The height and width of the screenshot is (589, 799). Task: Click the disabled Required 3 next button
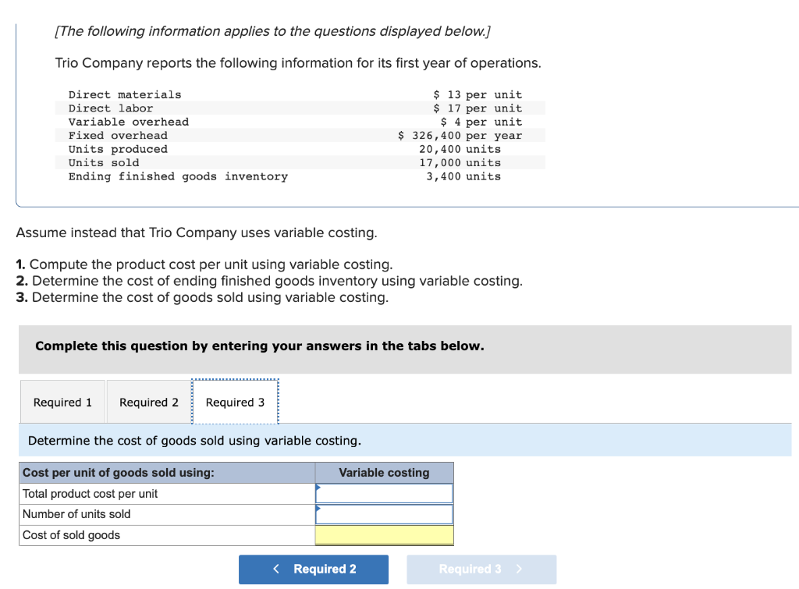[x=481, y=569]
